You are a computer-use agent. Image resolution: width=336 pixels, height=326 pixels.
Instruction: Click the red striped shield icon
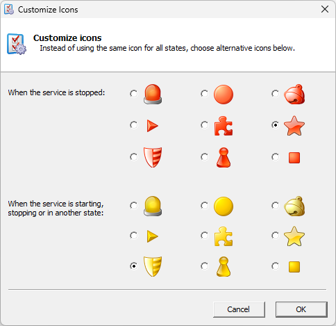(x=153, y=157)
